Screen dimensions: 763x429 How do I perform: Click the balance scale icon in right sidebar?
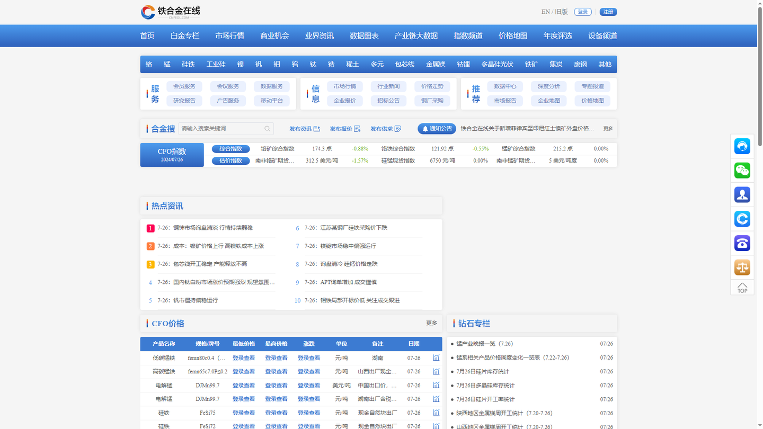pos(742,267)
